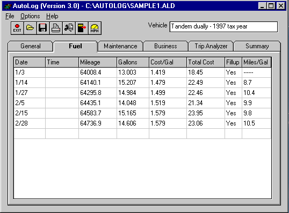Click gallons value 14.984
The image size is (289, 213).
point(133,93)
